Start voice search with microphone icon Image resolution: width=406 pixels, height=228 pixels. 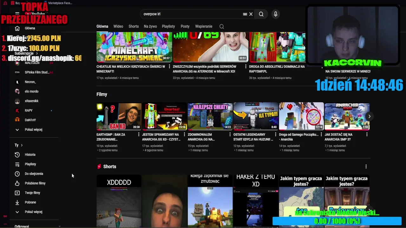[x=275, y=14]
